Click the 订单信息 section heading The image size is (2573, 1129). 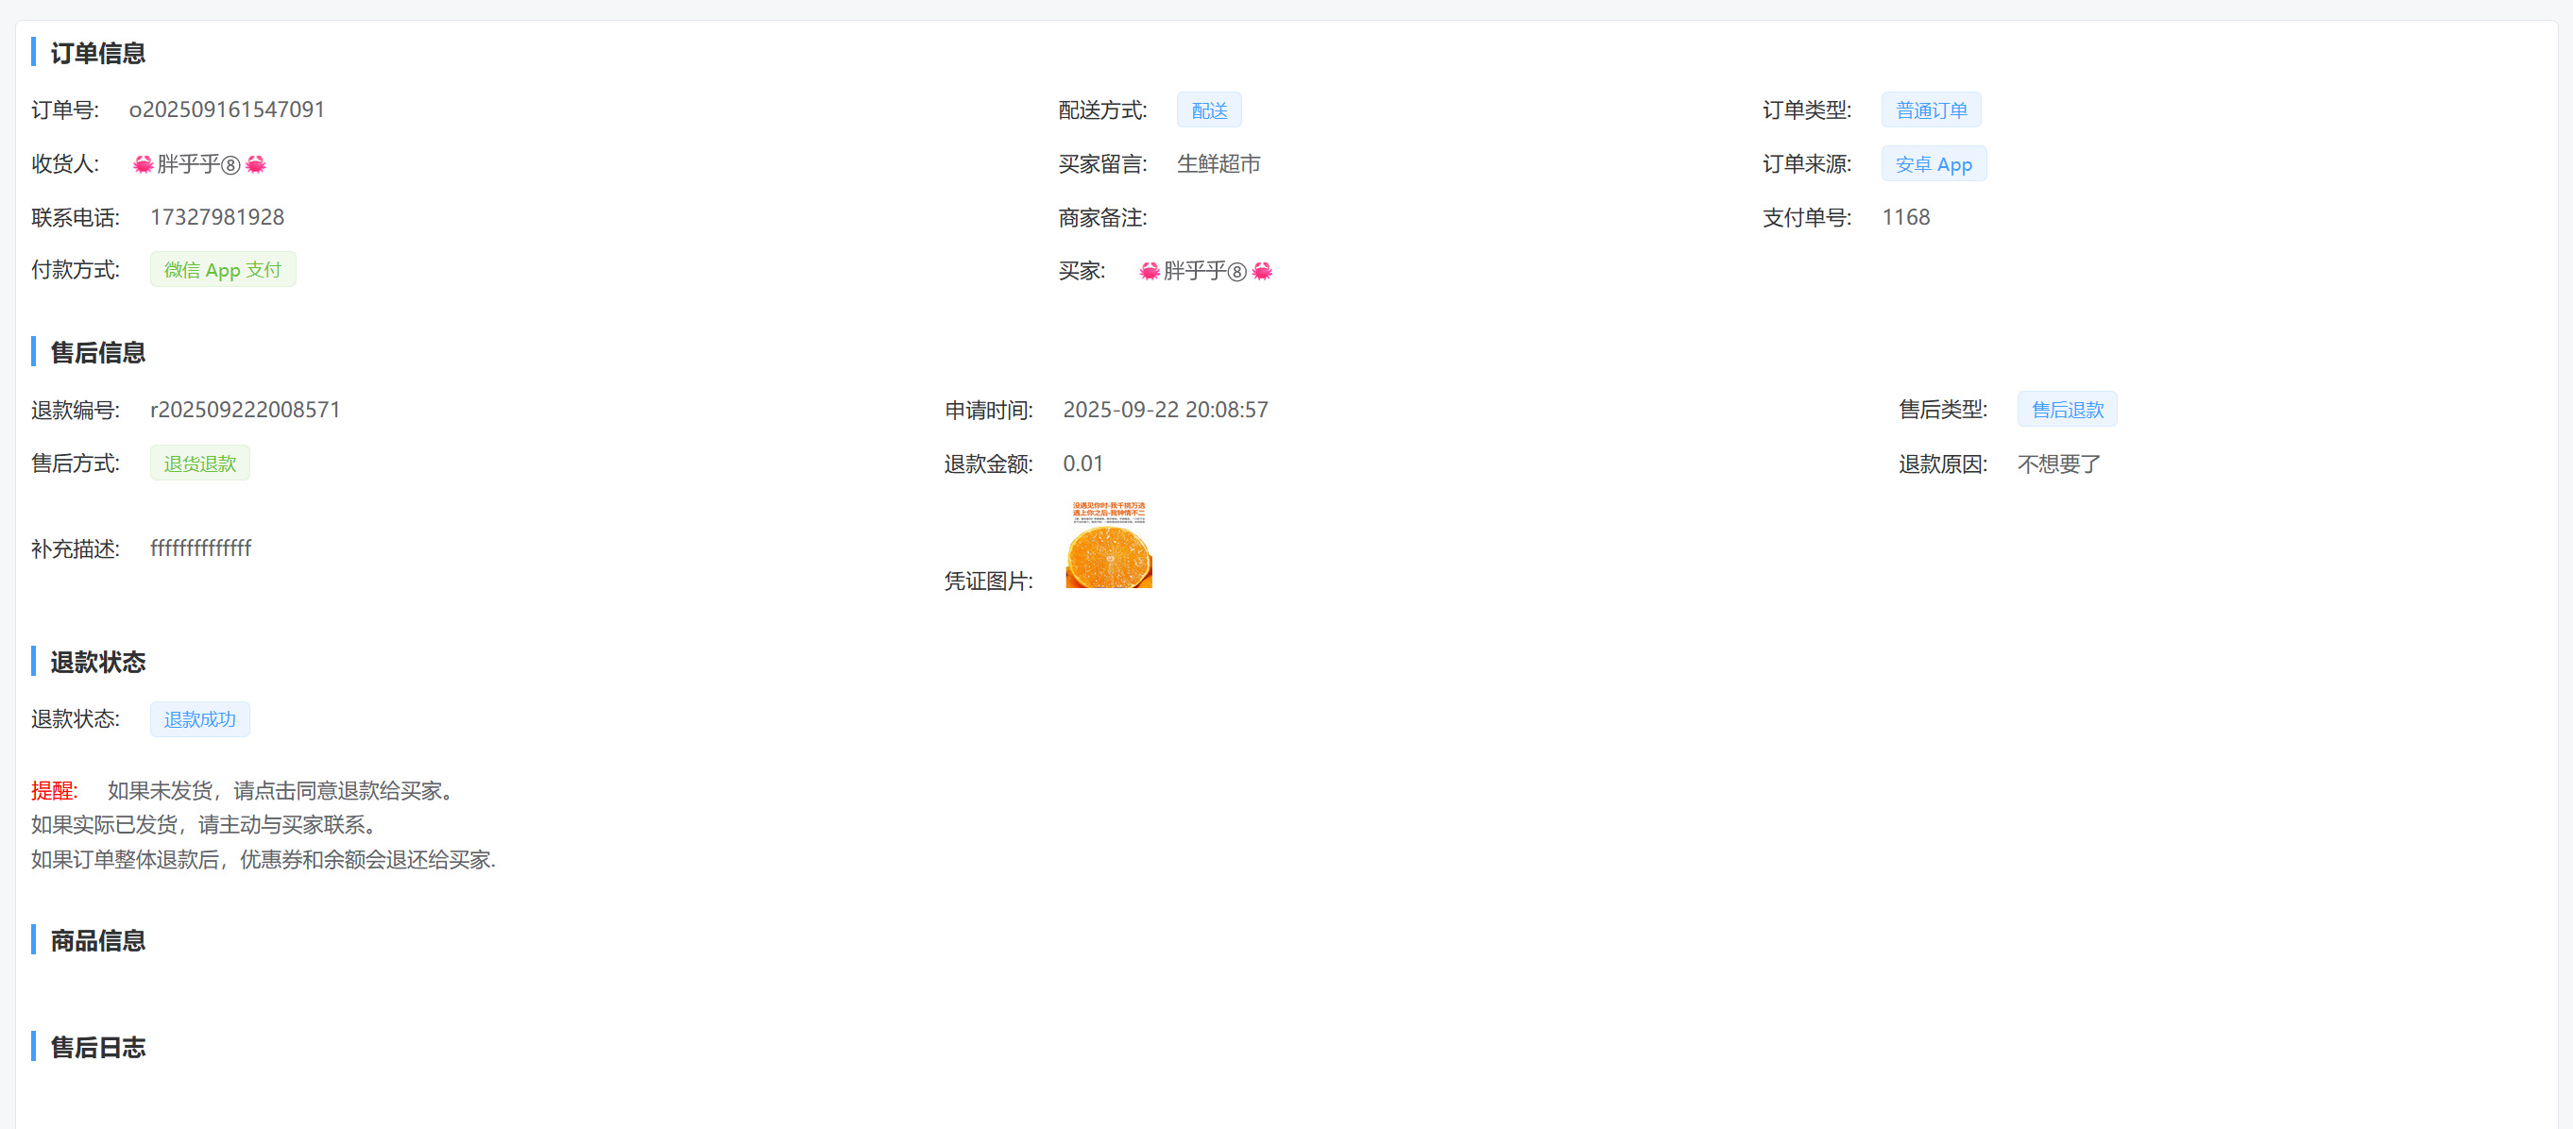(98, 53)
